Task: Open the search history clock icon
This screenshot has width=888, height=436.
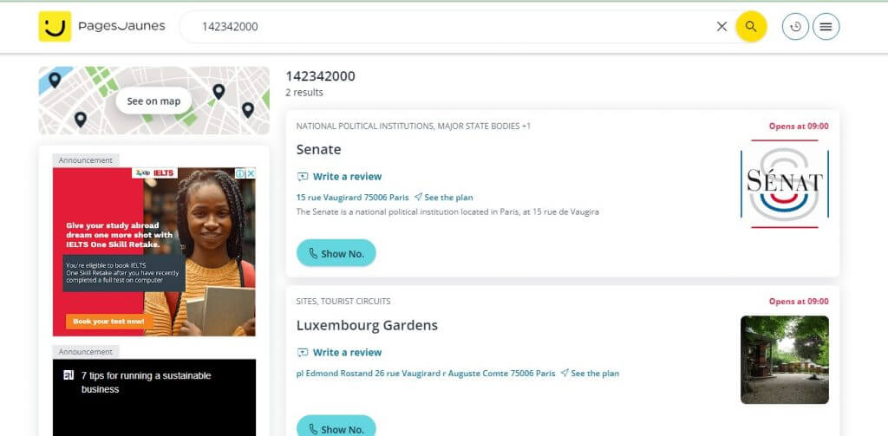Action: click(795, 27)
